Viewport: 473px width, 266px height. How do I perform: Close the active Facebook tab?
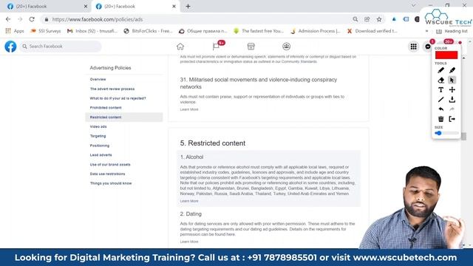click(x=174, y=7)
